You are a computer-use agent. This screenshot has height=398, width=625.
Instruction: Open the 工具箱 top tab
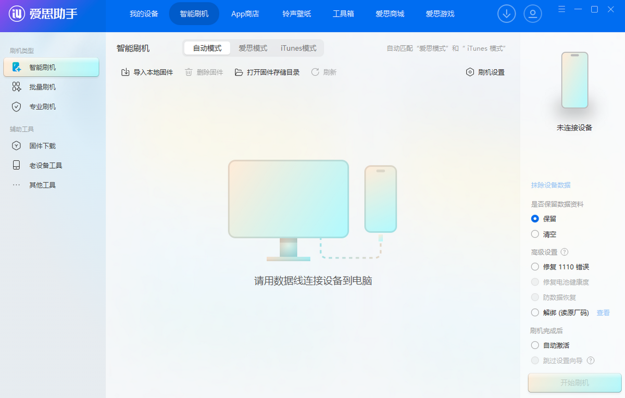[343, 14]
